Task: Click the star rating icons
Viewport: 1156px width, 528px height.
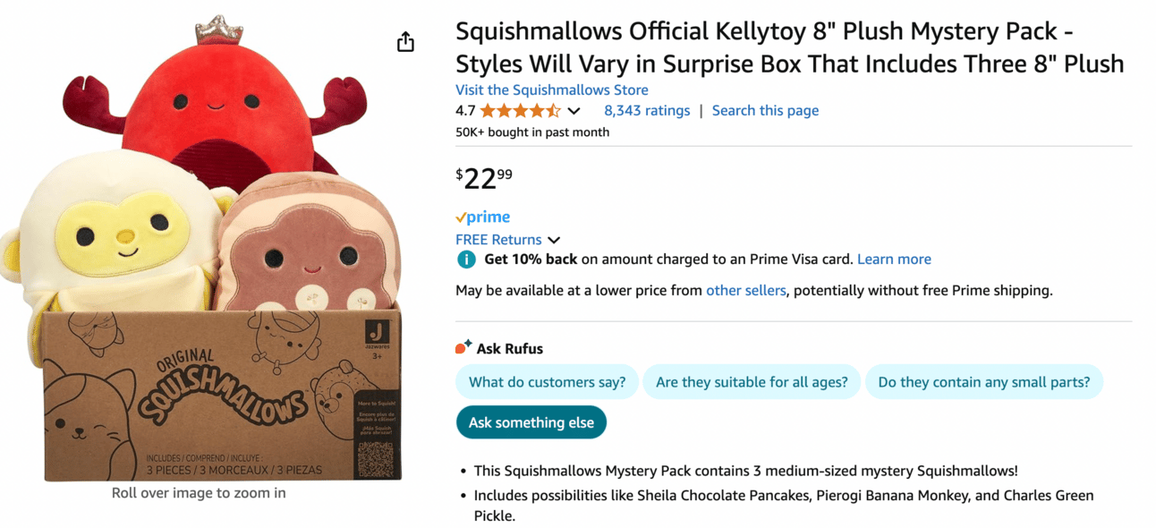Action: pyautogui.click(x=521, y=111)
